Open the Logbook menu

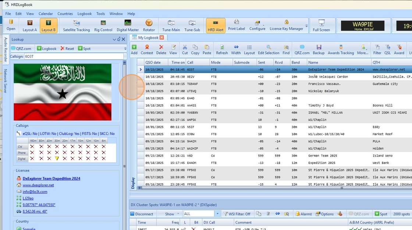[84, 14]
